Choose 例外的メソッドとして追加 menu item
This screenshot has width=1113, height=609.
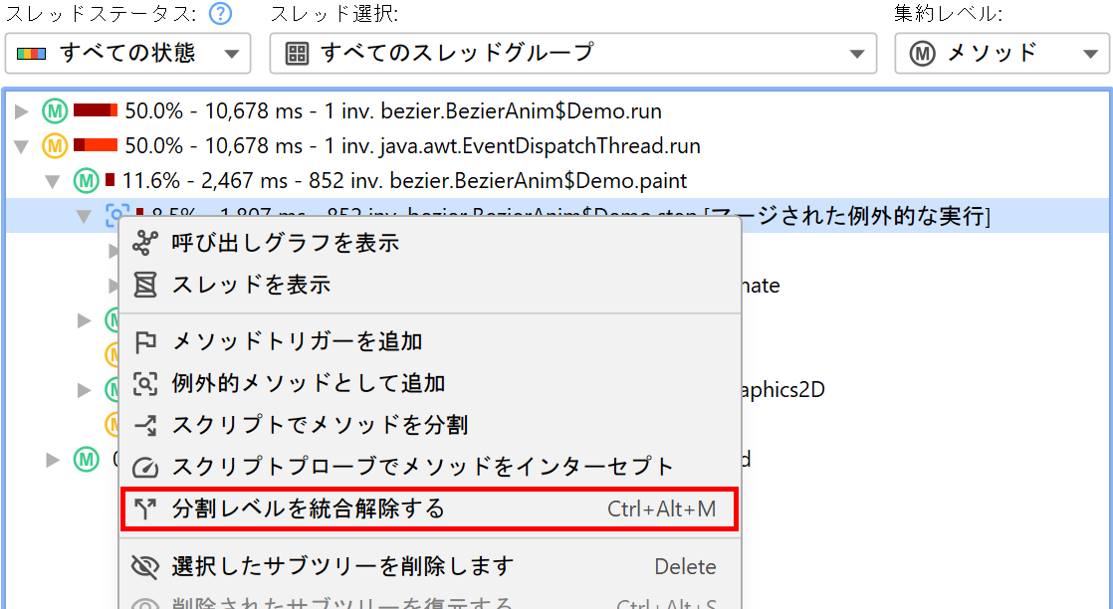tap(309, 383)
